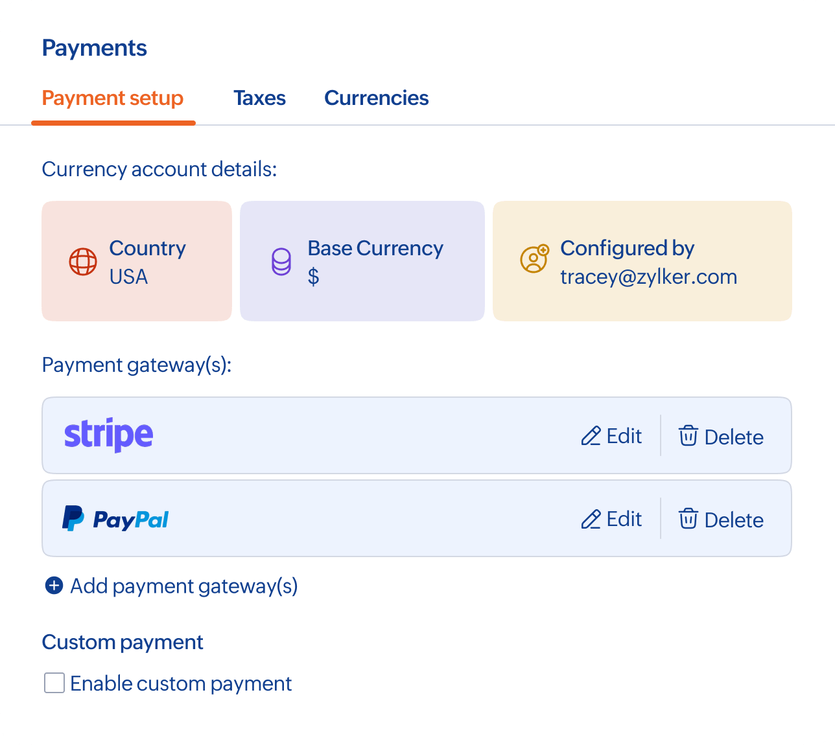Click the PayPal logo
Screen dimensions: 835x745
(115, 518)
